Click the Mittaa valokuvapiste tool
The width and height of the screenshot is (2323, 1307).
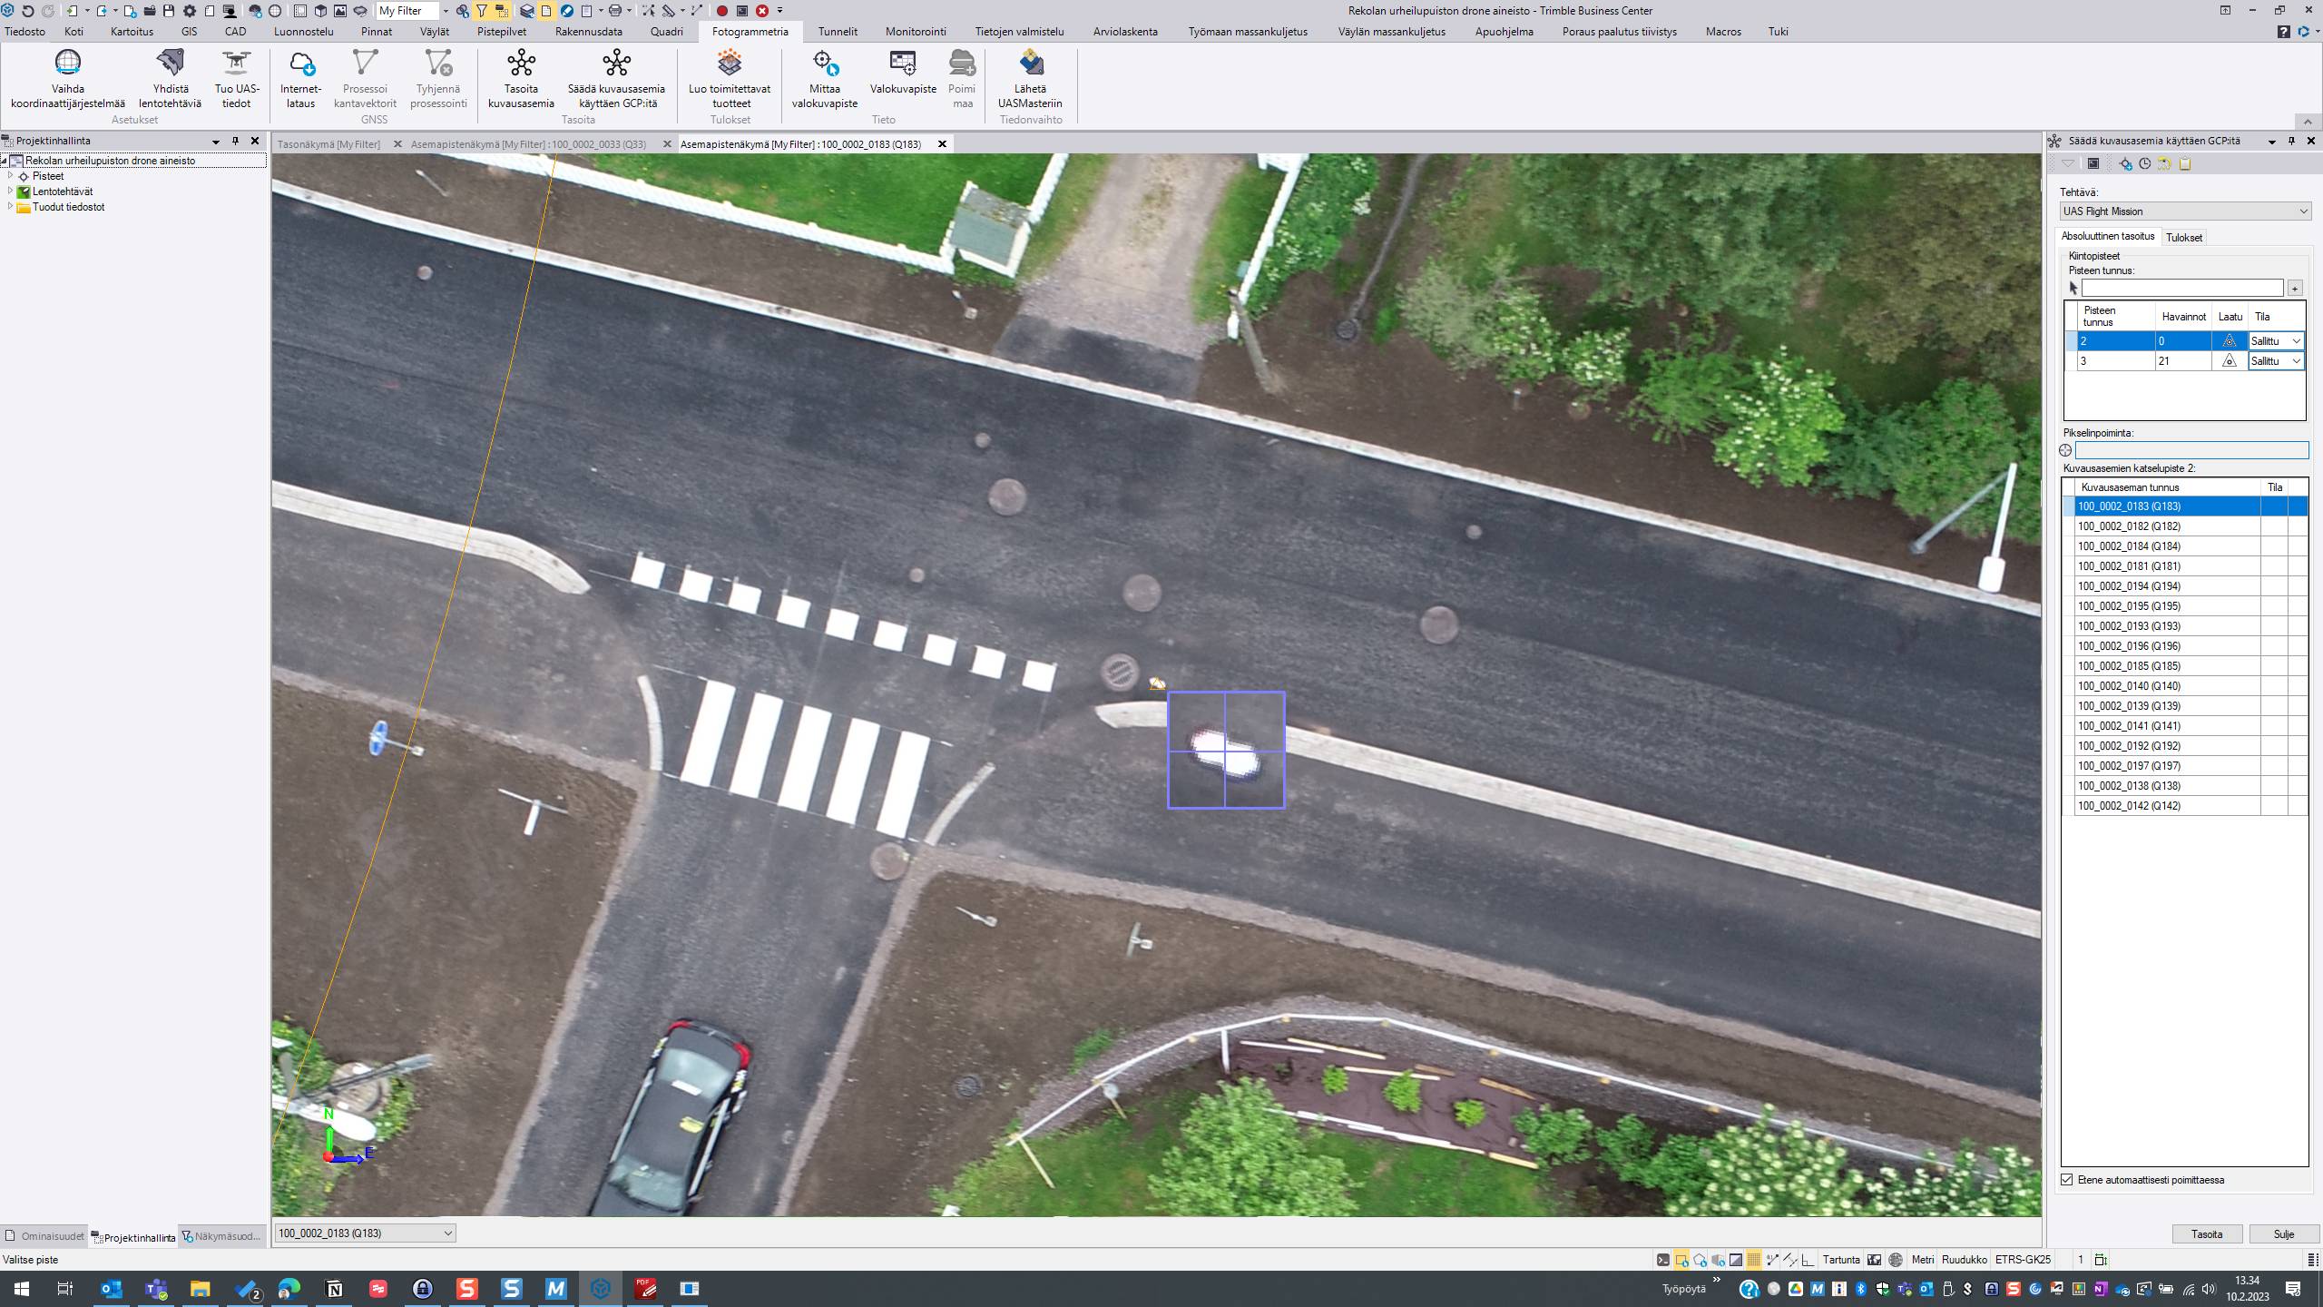click(824, 79)
